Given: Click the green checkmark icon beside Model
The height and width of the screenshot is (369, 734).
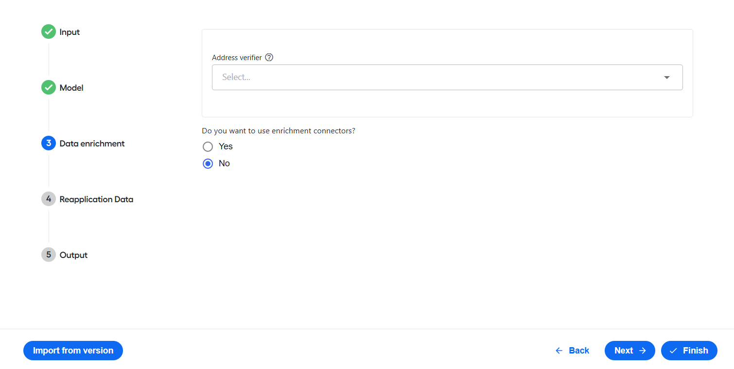Looking at the screenshot, I should point(49,88).
